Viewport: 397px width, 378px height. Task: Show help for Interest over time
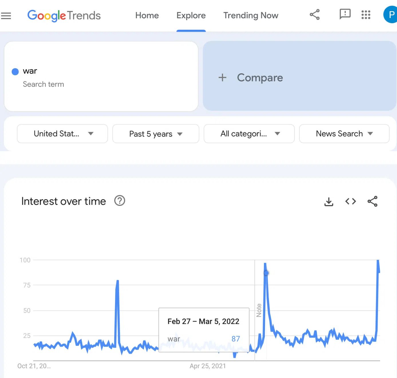coord(120,201)
